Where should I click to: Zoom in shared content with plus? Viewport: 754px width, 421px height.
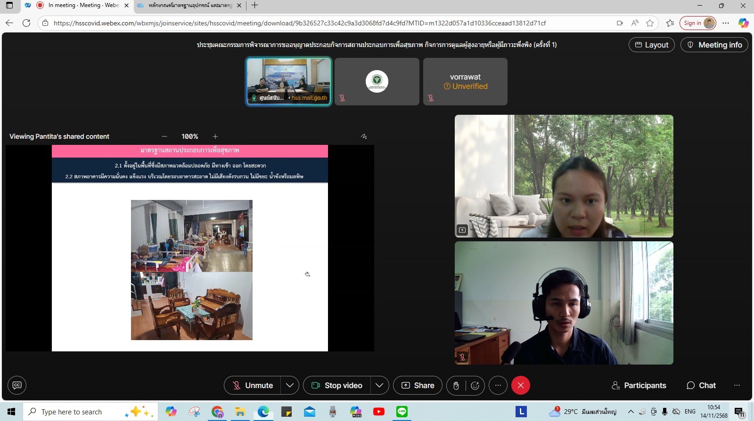215,136
